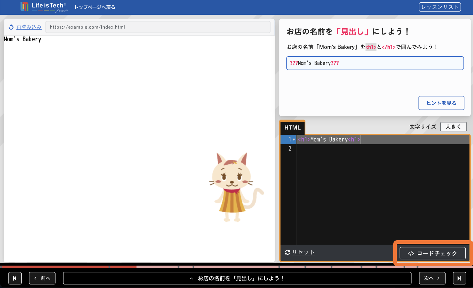
Task: Advance to next step with 次へ
Action: (432, 278)
